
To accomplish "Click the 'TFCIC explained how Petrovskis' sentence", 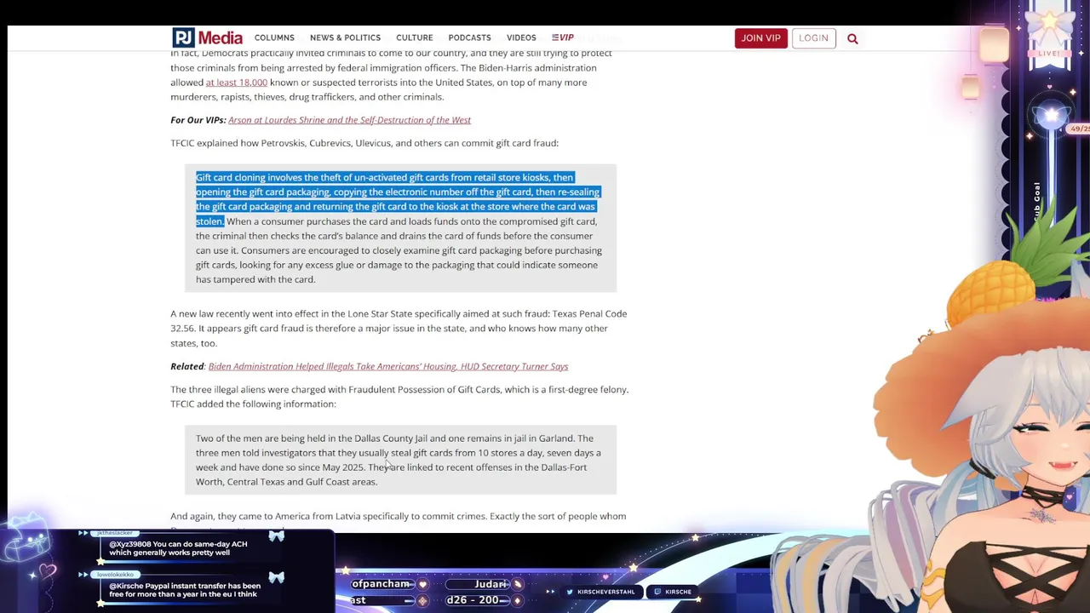I will pos(364,143).
